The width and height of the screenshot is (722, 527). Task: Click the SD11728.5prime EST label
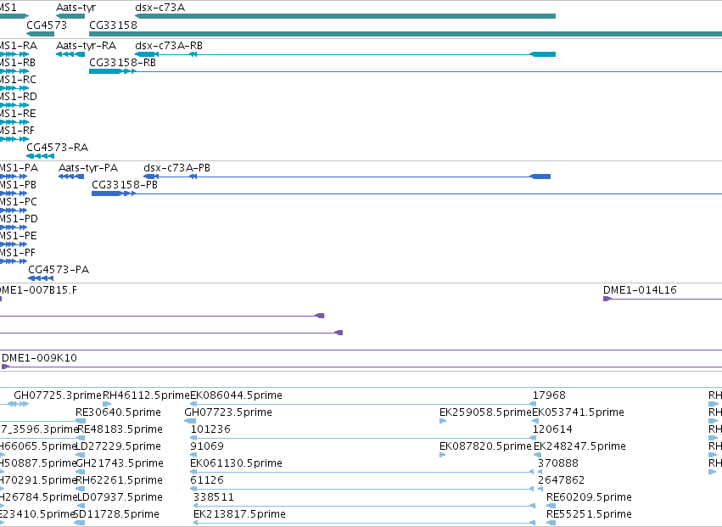click(x=116, y=514)
